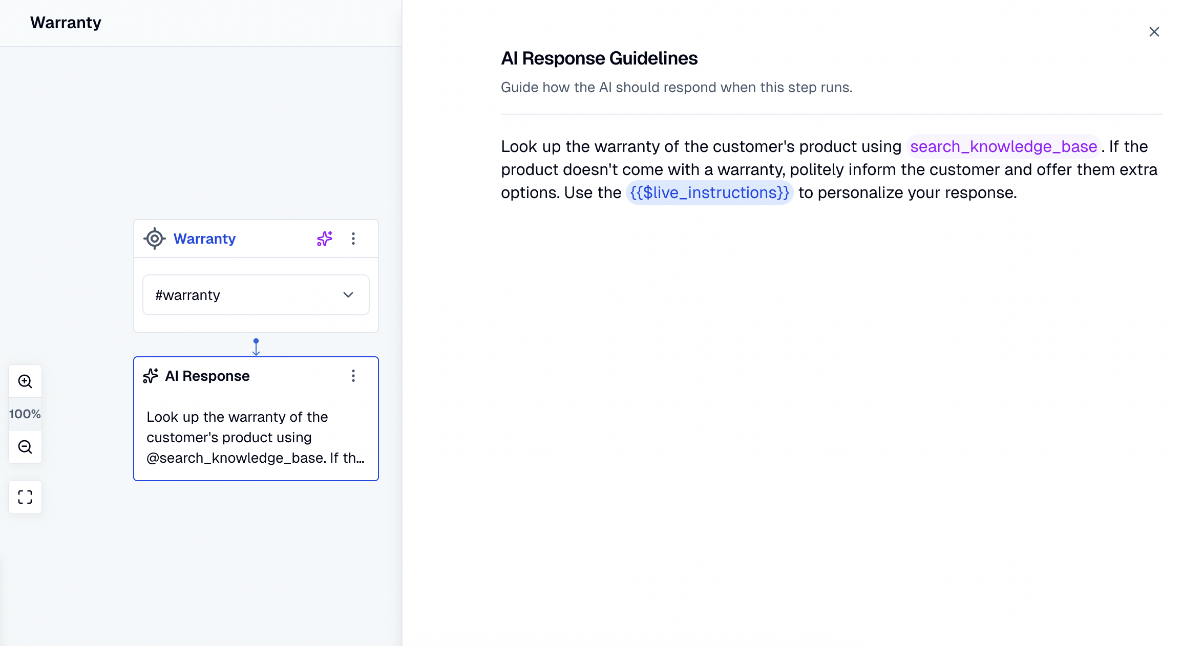Viewport: 1182px width, 646px height.
Task: Open the Warranty node three-dot menu
Action: pyautogui.click(x=353, y=239)
